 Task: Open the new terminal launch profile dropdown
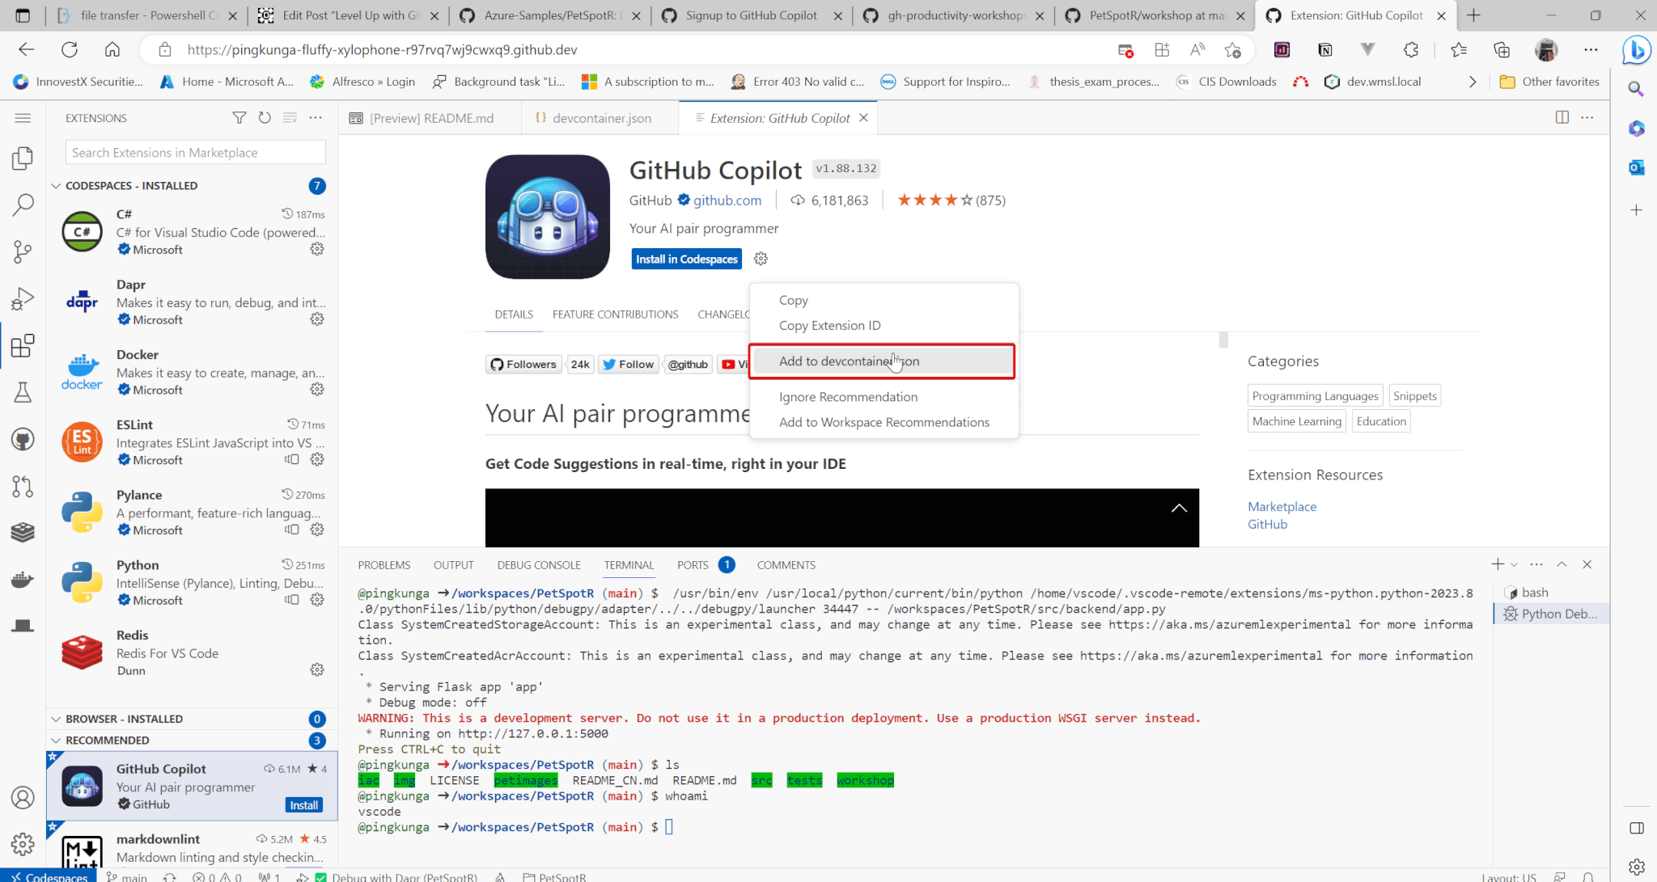(x=1514, y=564)
